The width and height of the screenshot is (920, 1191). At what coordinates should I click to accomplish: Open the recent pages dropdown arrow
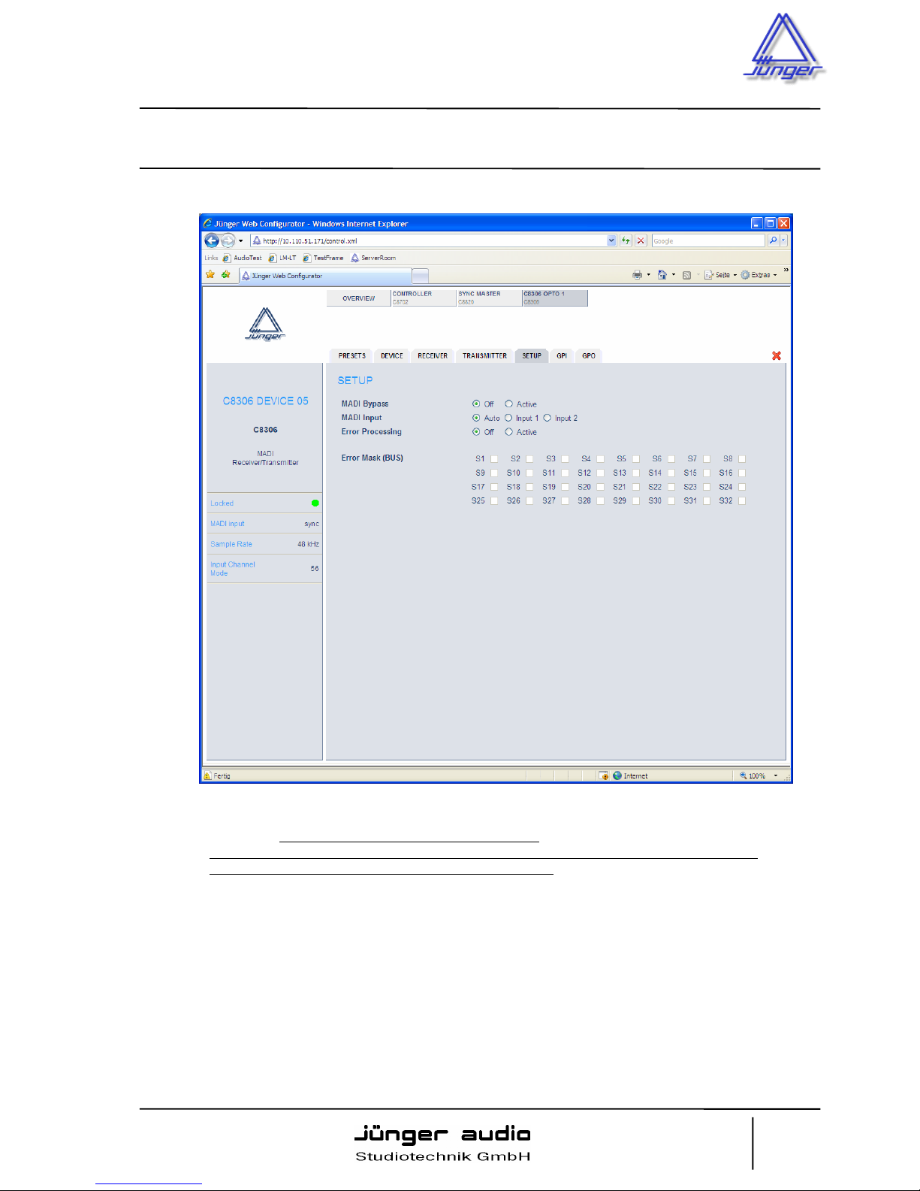[x=240, y=240]
